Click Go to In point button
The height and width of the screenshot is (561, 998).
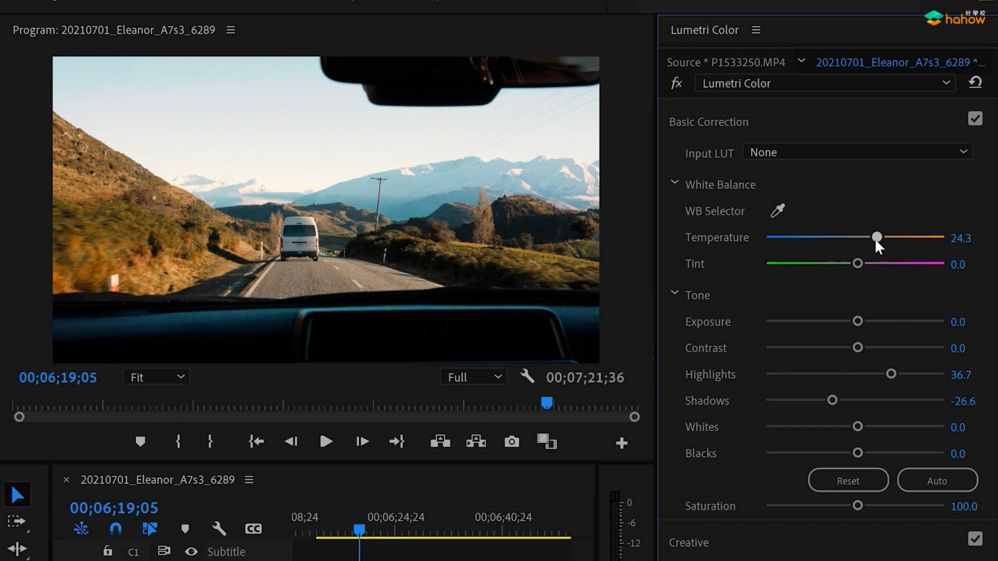256,442
